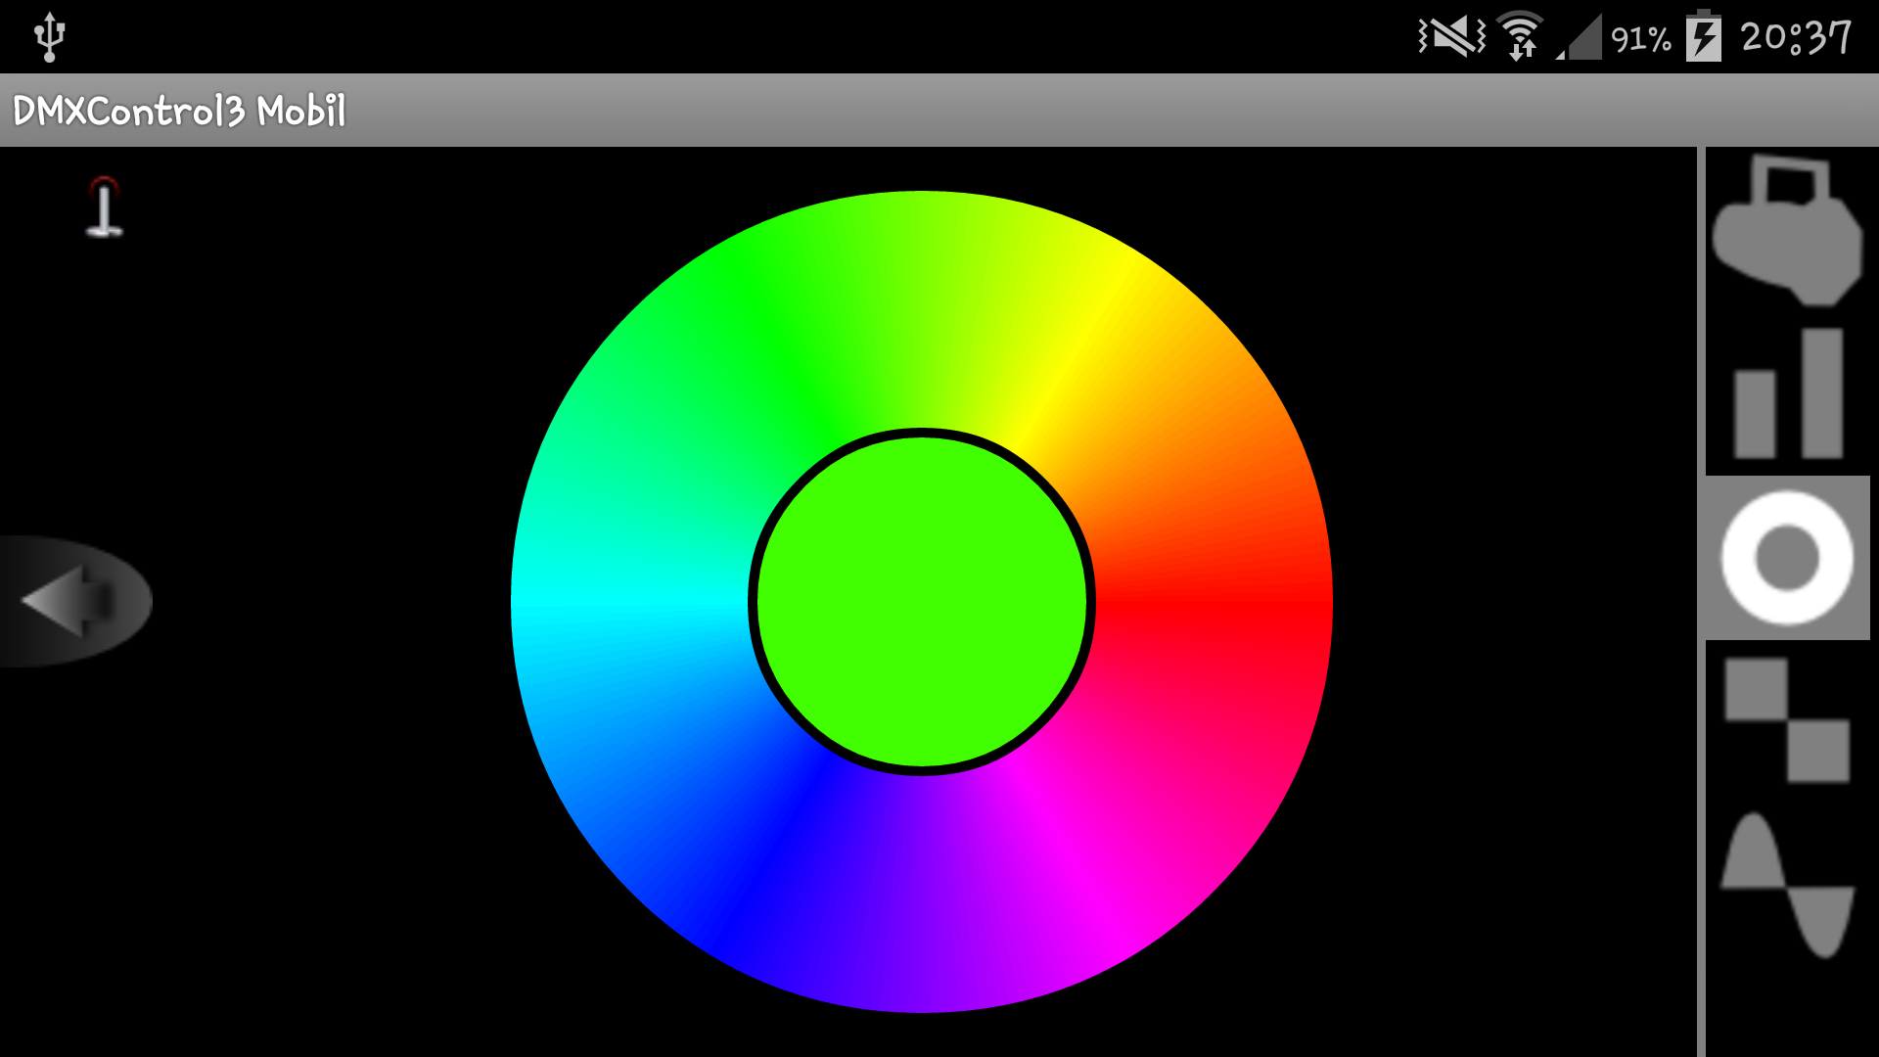Tap the USB status icon
The height and width of the screenshot is (1057, 1879).
click(x=49, y=37)
